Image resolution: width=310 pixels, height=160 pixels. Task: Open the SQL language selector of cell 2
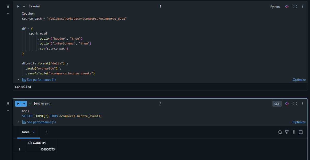[277, 104]
